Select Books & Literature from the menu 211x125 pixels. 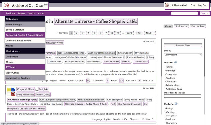(x=25, y=30)
